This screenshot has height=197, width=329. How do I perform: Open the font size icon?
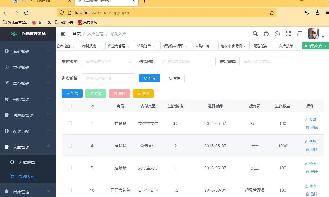[x=299, y=34]
